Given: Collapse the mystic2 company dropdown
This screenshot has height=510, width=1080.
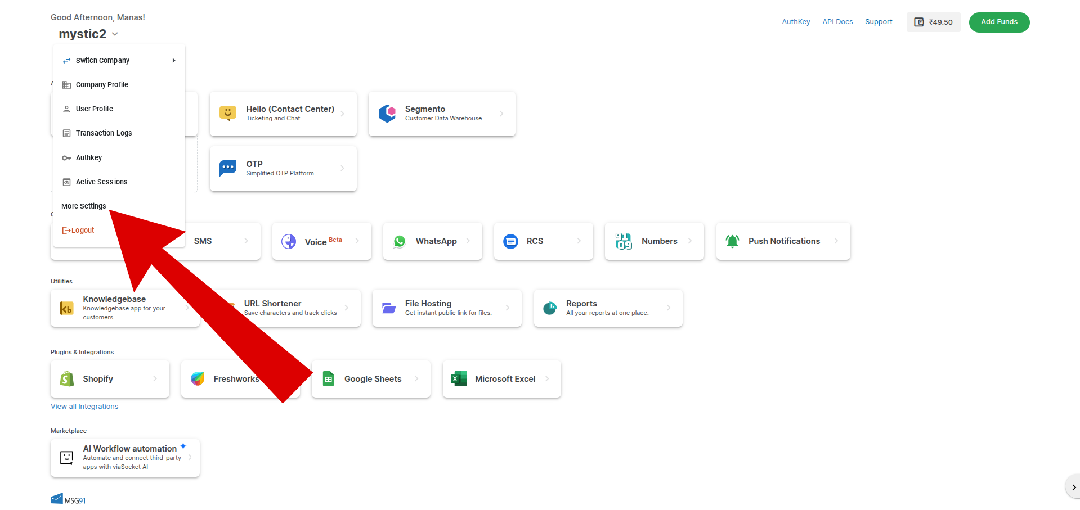Looking at the screenshot, I should [x=115, y=34].
